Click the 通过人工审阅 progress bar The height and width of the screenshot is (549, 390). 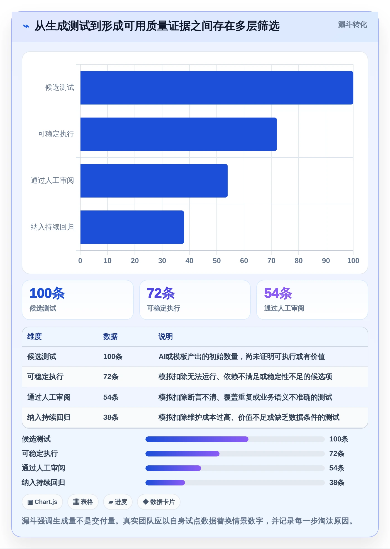point(235,468)
